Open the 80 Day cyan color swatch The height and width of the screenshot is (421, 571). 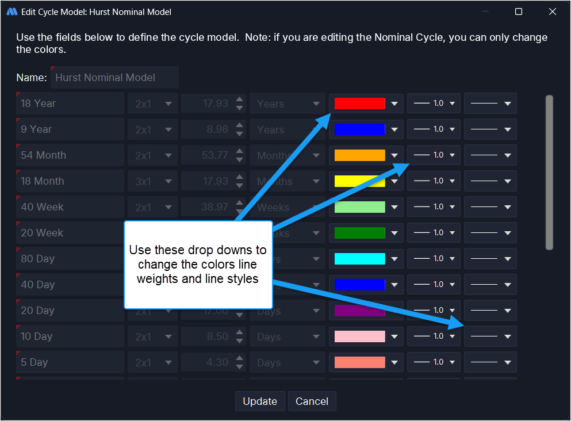(359, 259)
